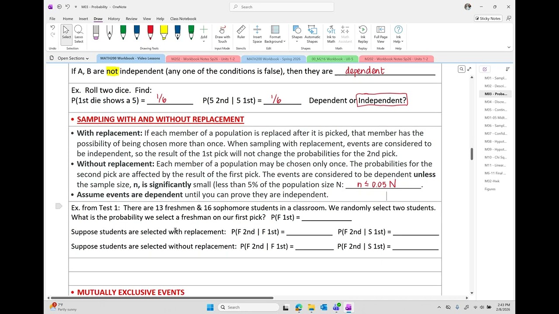Switch to the Insert ribbon tab
Viewport: 559px width, 314px height.
tap(83, 19)
